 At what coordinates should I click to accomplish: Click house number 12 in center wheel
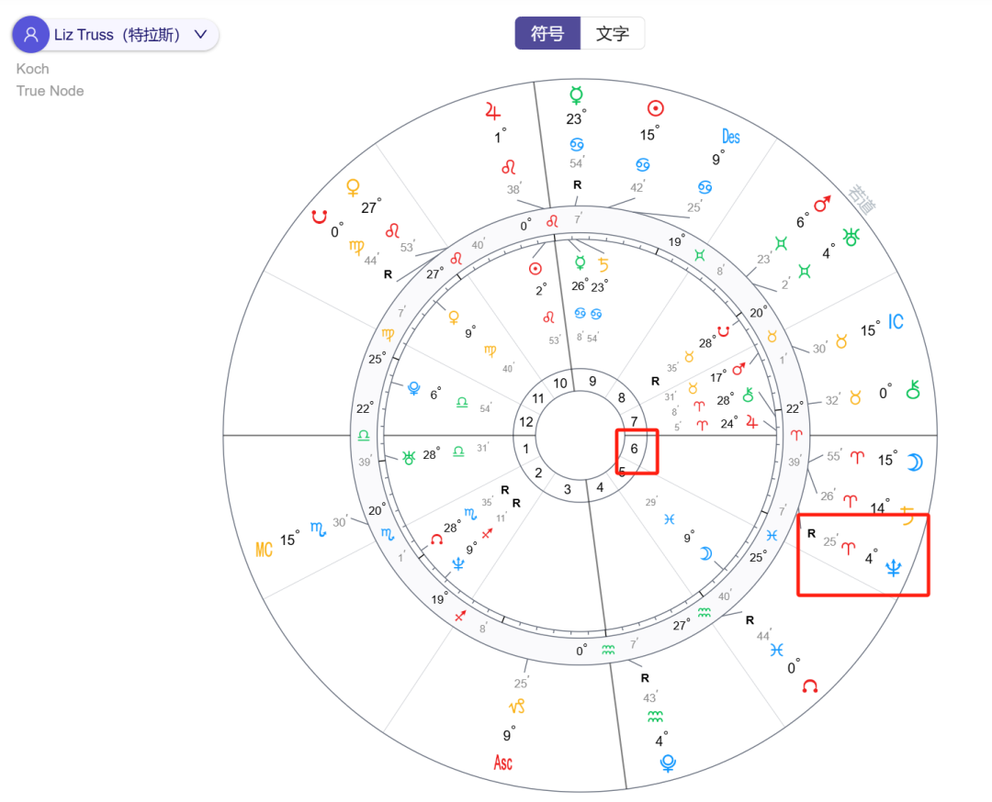tap(525, 421)
